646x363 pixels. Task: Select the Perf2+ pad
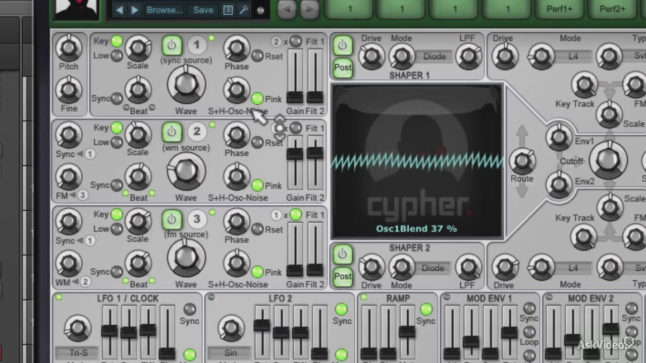click(x=613, y=9)
